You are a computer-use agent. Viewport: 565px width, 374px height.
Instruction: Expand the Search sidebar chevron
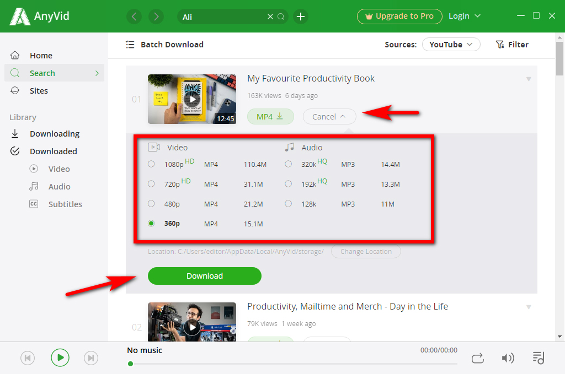coord(97,73)
